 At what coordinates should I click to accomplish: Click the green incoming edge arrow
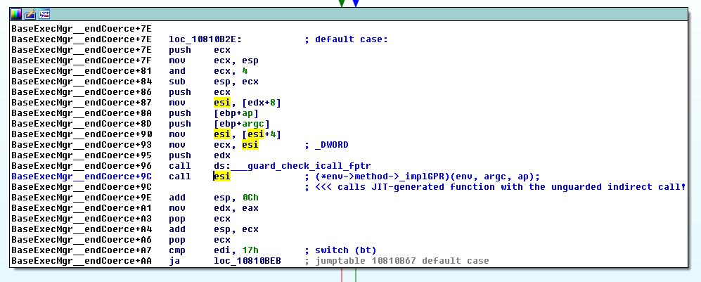point(342,4)
